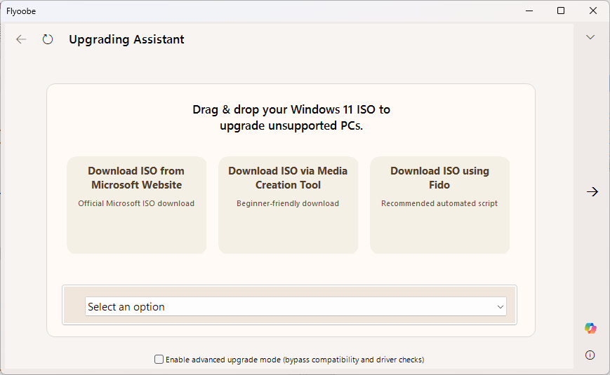Click the right arrow to go next
This screenshot has height=375, width=610.
point(592,191)
